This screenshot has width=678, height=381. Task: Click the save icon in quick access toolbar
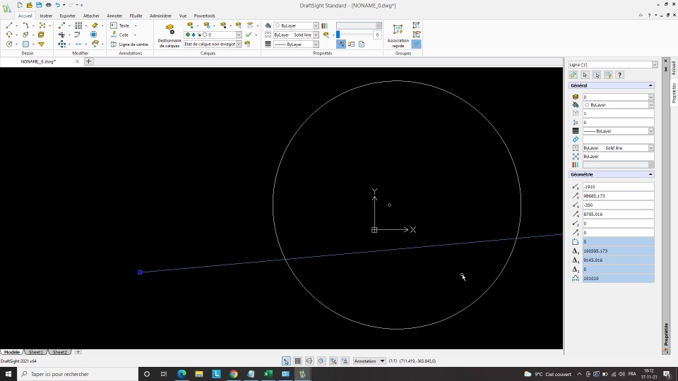click(38, 5)
